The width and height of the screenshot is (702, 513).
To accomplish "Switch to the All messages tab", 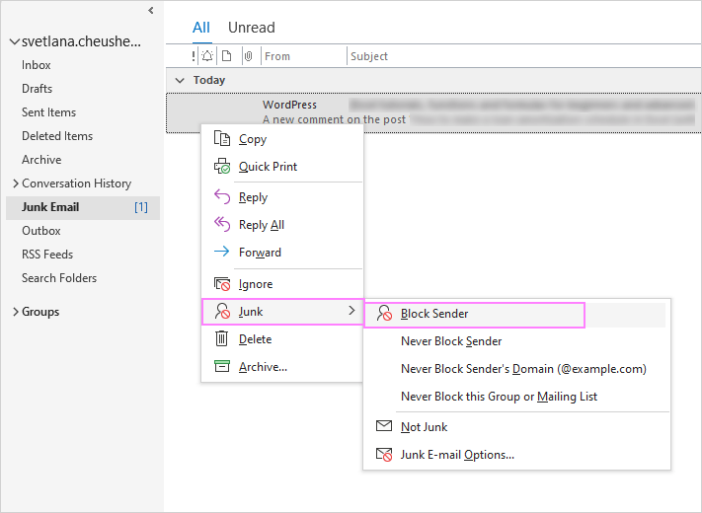I will pyautogui.click(x=201, y=28).
